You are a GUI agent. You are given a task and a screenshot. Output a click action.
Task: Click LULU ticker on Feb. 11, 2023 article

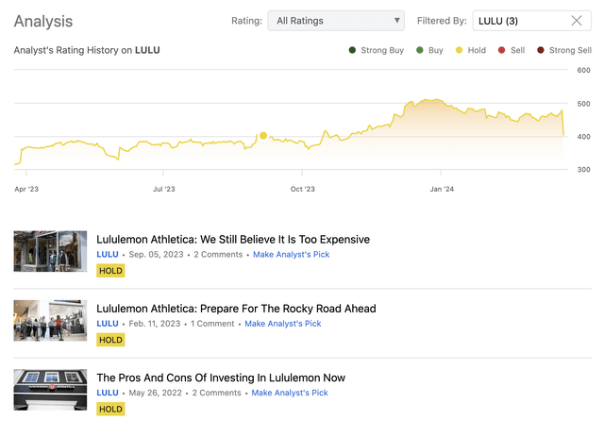[x=108, y=324]
